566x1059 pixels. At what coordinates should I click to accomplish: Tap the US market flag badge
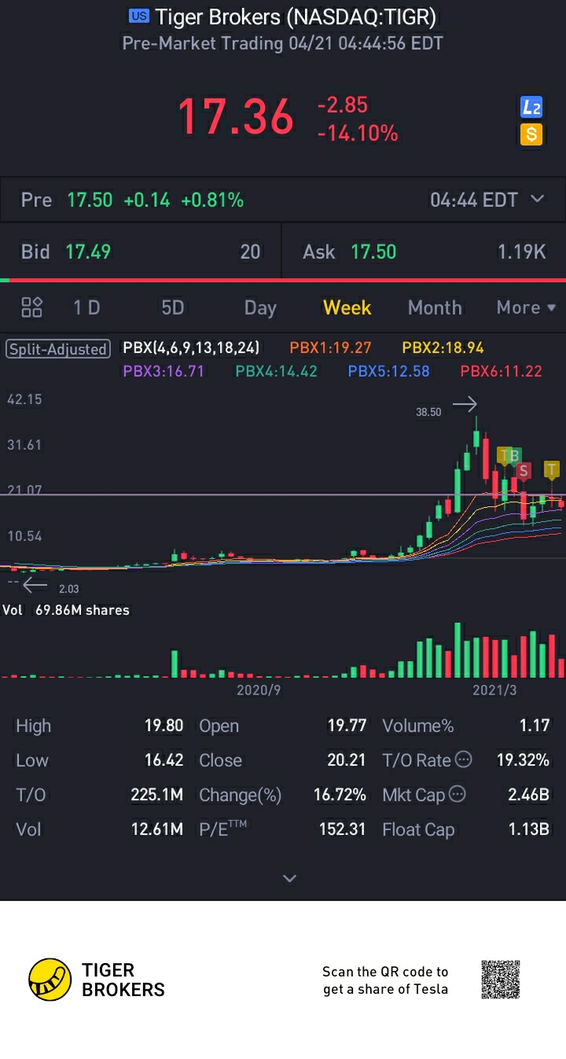coord(138,16)
